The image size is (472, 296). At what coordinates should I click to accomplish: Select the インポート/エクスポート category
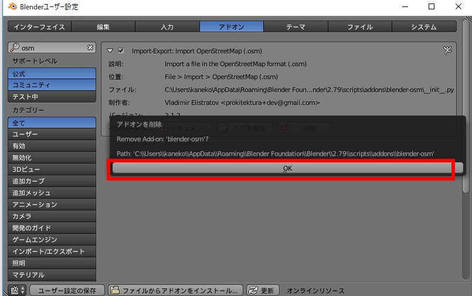point(52,251)
